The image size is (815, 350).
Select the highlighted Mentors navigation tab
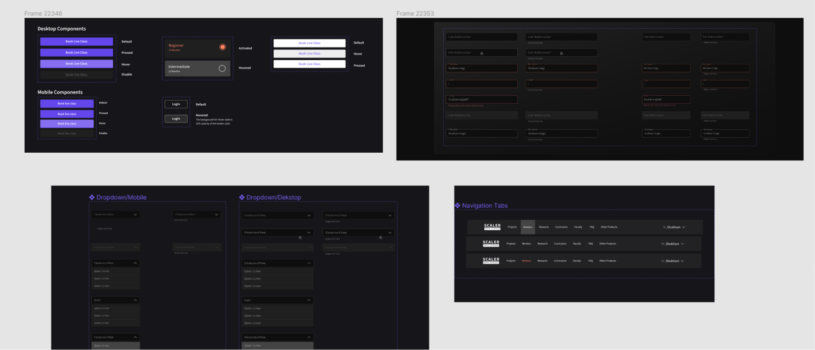click(x=528, y=227)
